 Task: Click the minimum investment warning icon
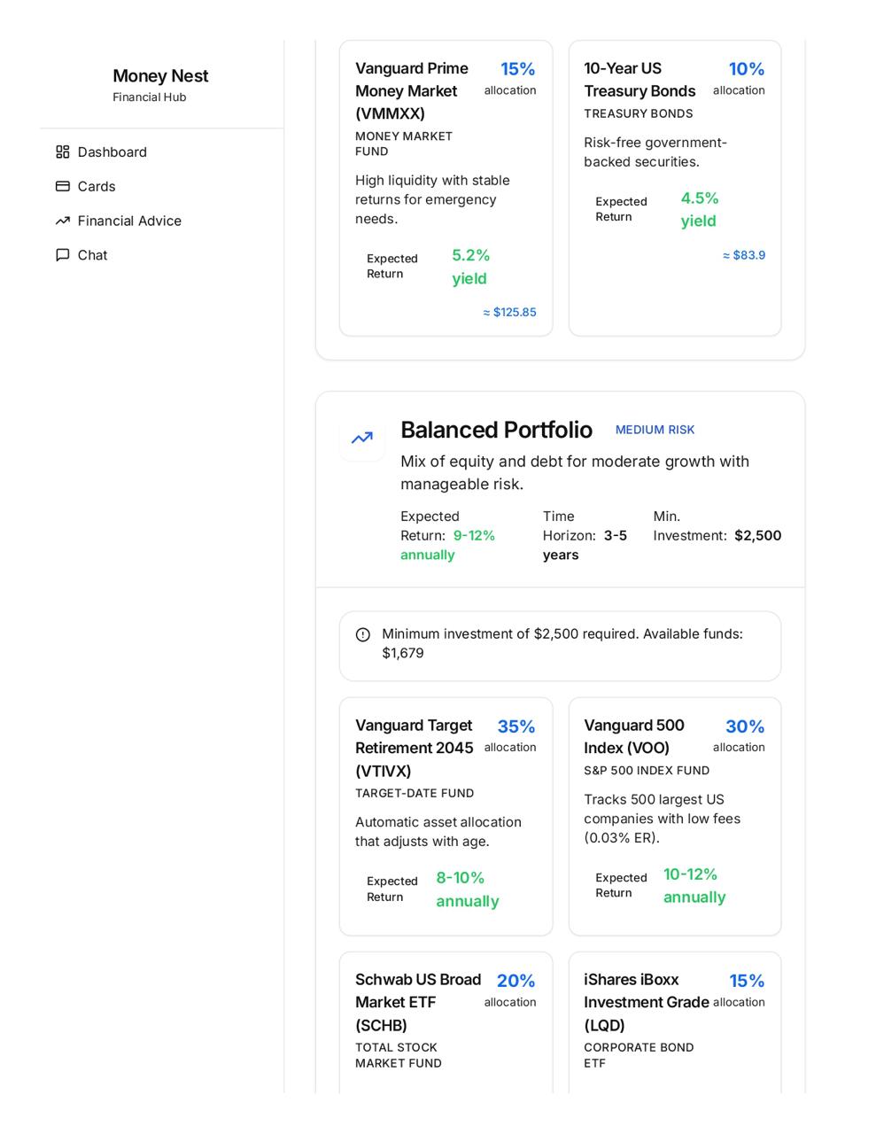[363, 635]
